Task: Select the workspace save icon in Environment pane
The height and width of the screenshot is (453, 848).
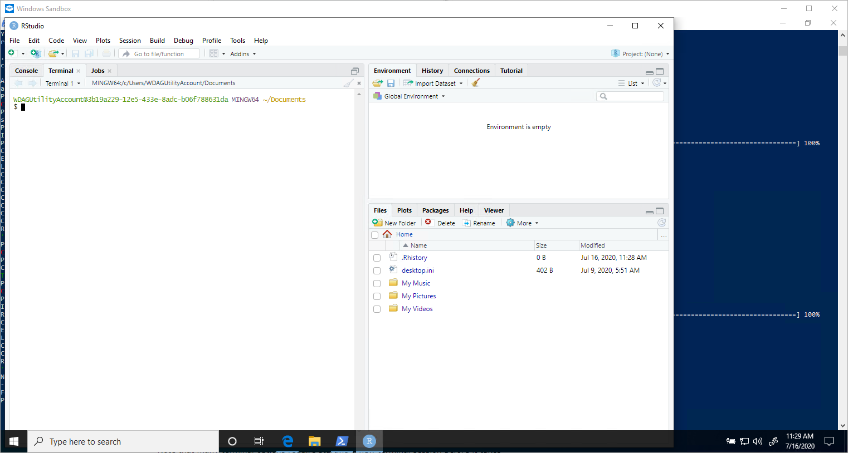Action: [x=391, y=82]
